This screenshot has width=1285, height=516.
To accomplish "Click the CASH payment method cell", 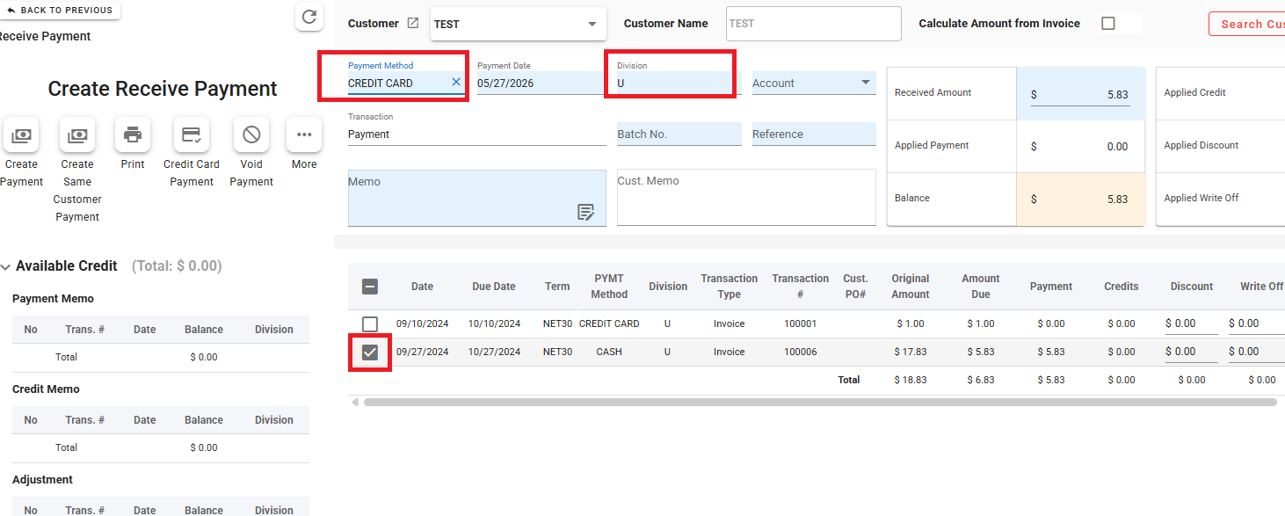I will tap(609, 352).
